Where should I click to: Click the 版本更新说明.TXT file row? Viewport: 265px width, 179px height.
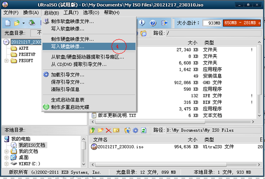[173, 115]
